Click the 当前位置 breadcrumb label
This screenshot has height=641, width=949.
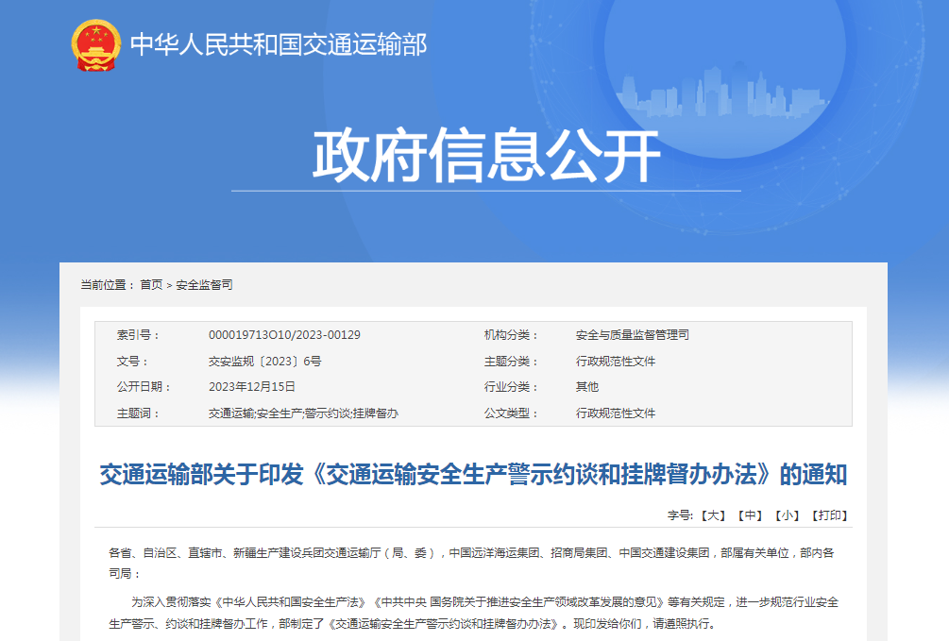108,284
